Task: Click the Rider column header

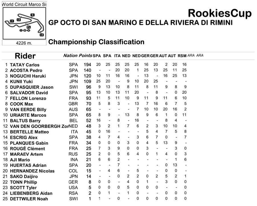Action: 25,56
